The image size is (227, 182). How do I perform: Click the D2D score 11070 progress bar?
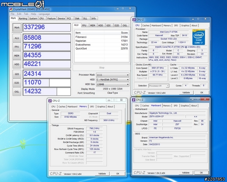[x=47, y=83]
